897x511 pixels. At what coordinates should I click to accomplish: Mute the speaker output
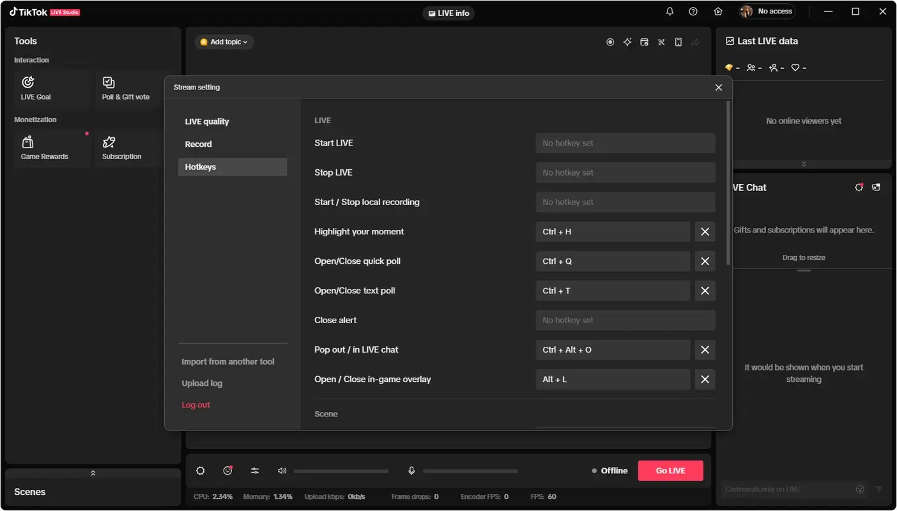point(282,471)
